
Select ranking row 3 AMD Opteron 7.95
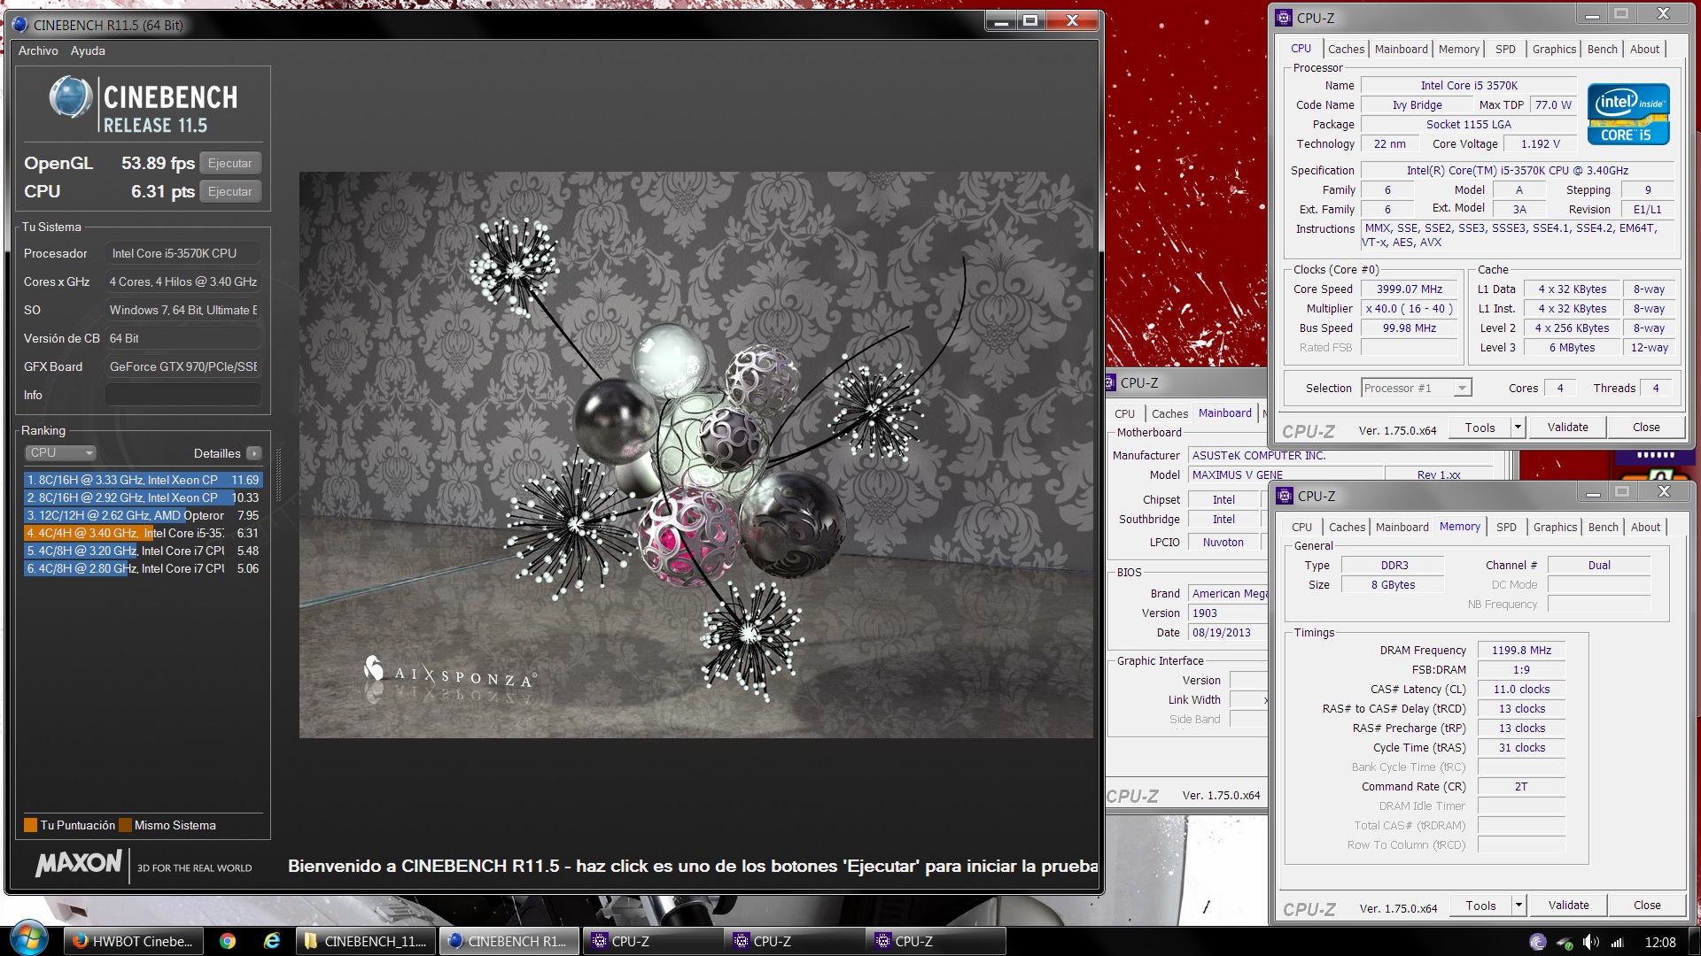(x=143, y=515)
